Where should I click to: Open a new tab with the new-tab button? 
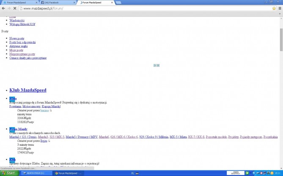tap(118, 3)
